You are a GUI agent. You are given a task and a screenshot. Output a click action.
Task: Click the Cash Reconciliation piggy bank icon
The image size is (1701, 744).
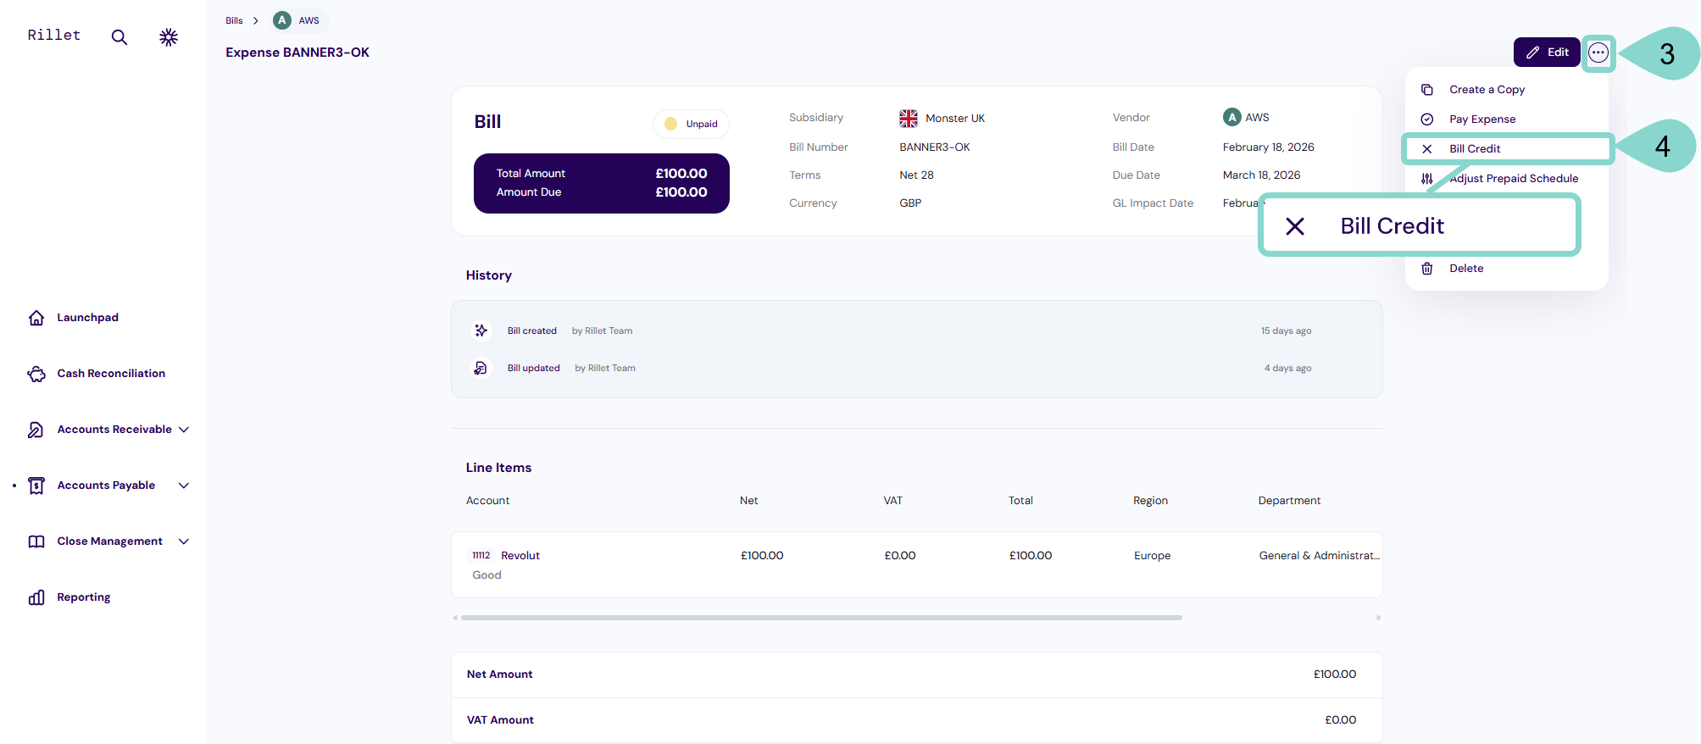pyautogui.click(x=36, y=374)
